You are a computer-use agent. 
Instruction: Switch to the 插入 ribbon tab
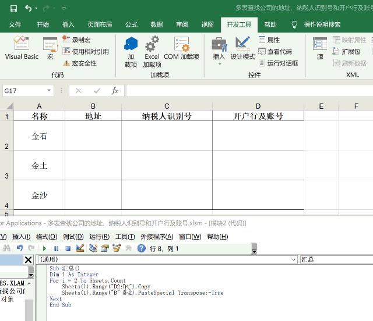click(68, 24)
